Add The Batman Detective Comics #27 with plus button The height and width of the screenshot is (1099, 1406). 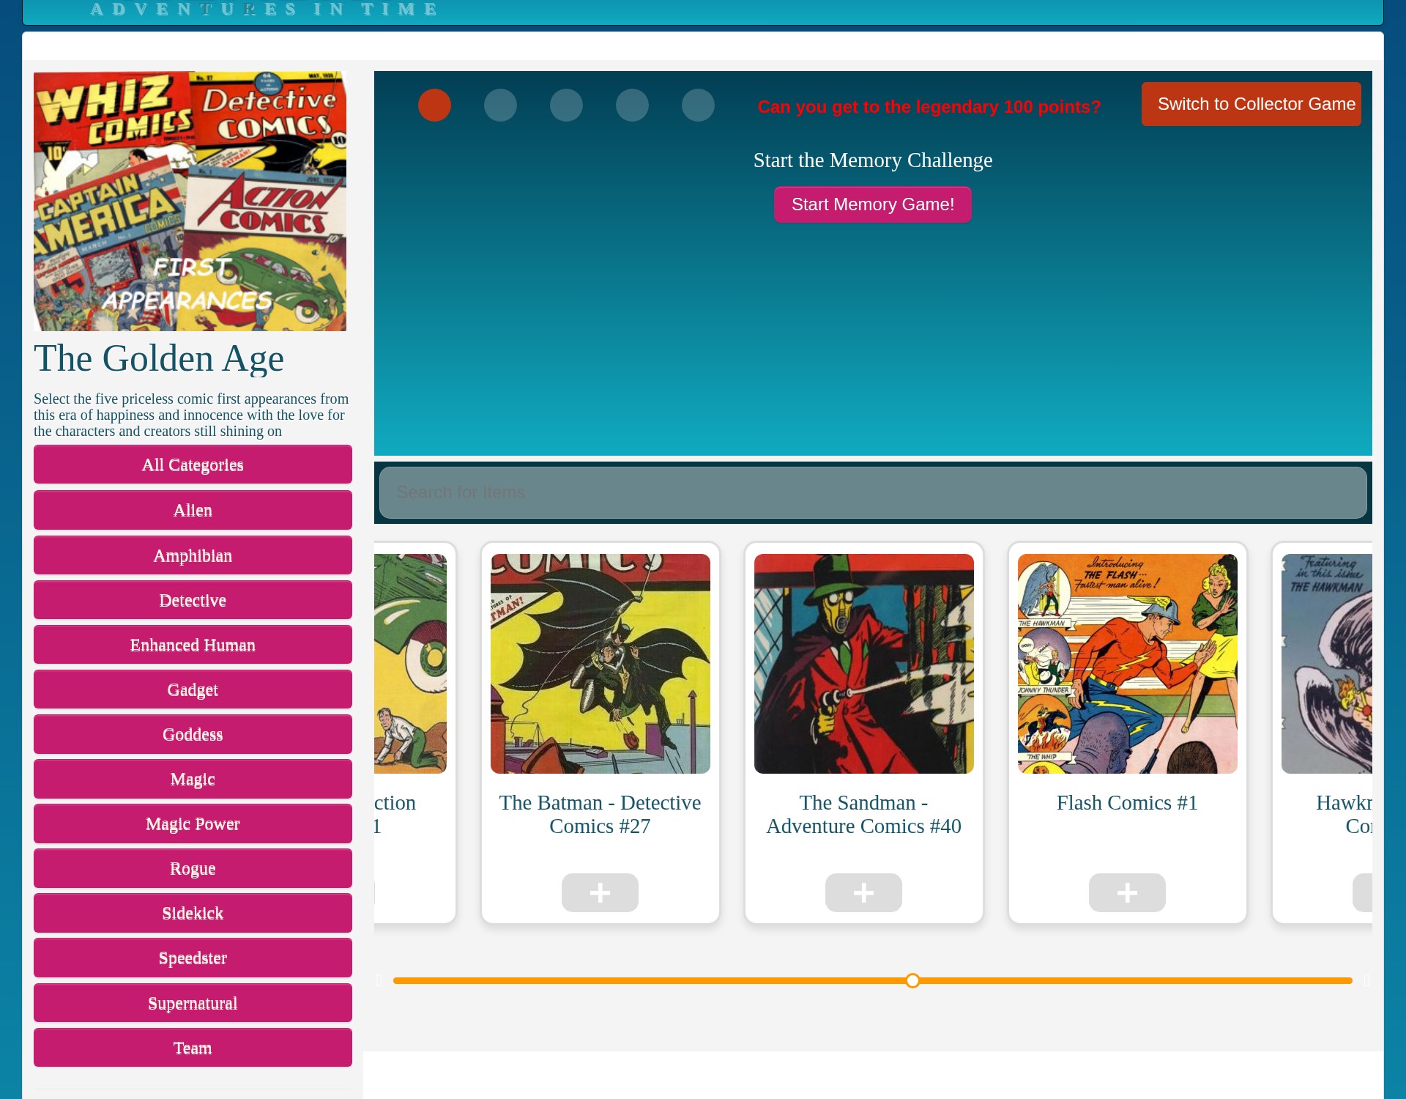600,892
